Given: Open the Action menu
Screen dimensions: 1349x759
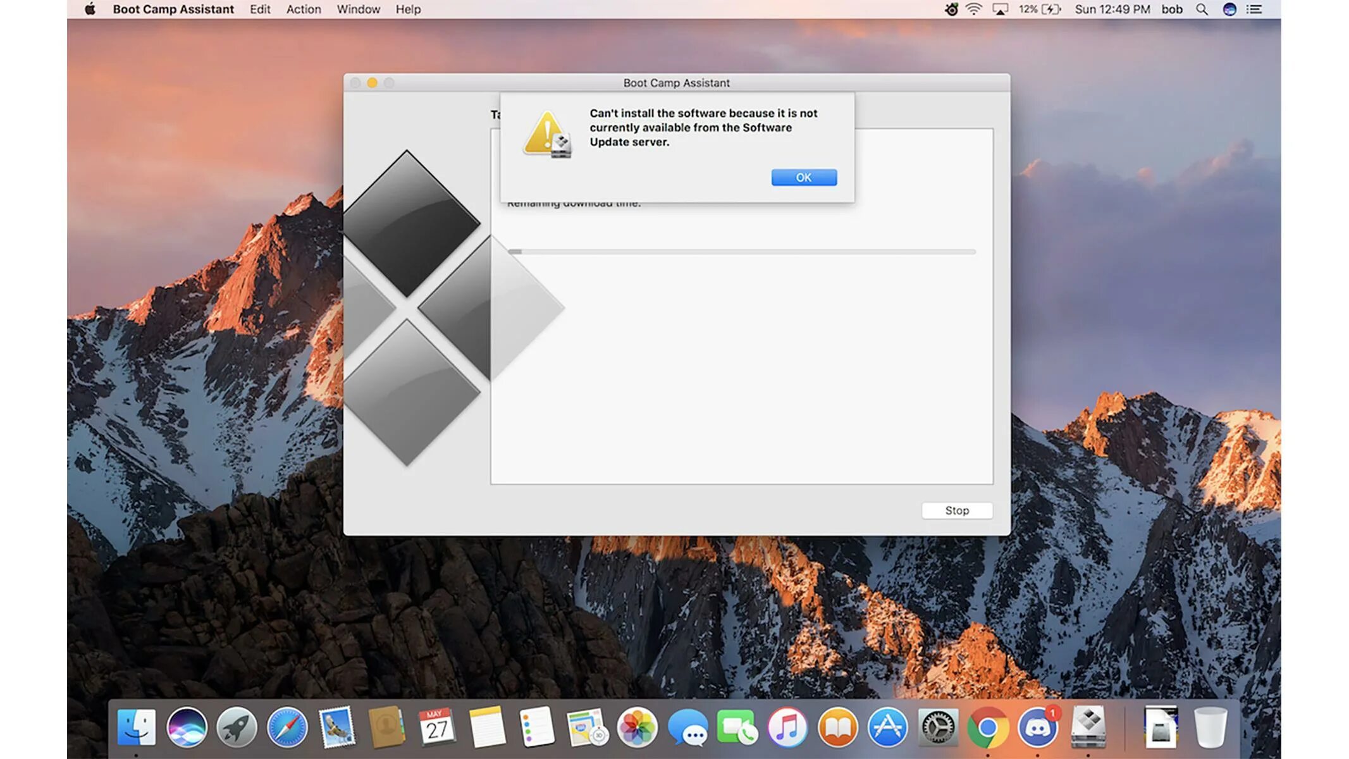Looking at the screenshot, I should click(304, 9).
